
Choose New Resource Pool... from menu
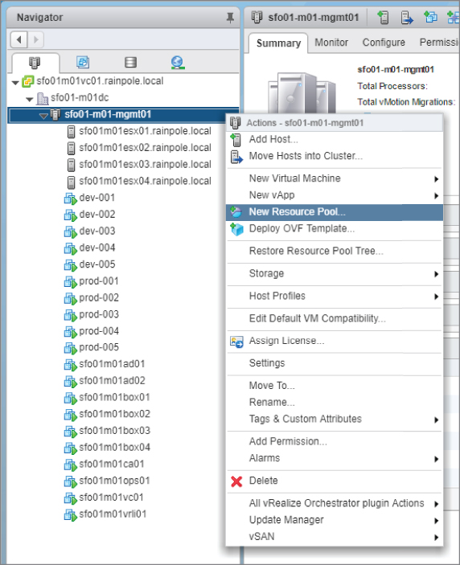335,212
